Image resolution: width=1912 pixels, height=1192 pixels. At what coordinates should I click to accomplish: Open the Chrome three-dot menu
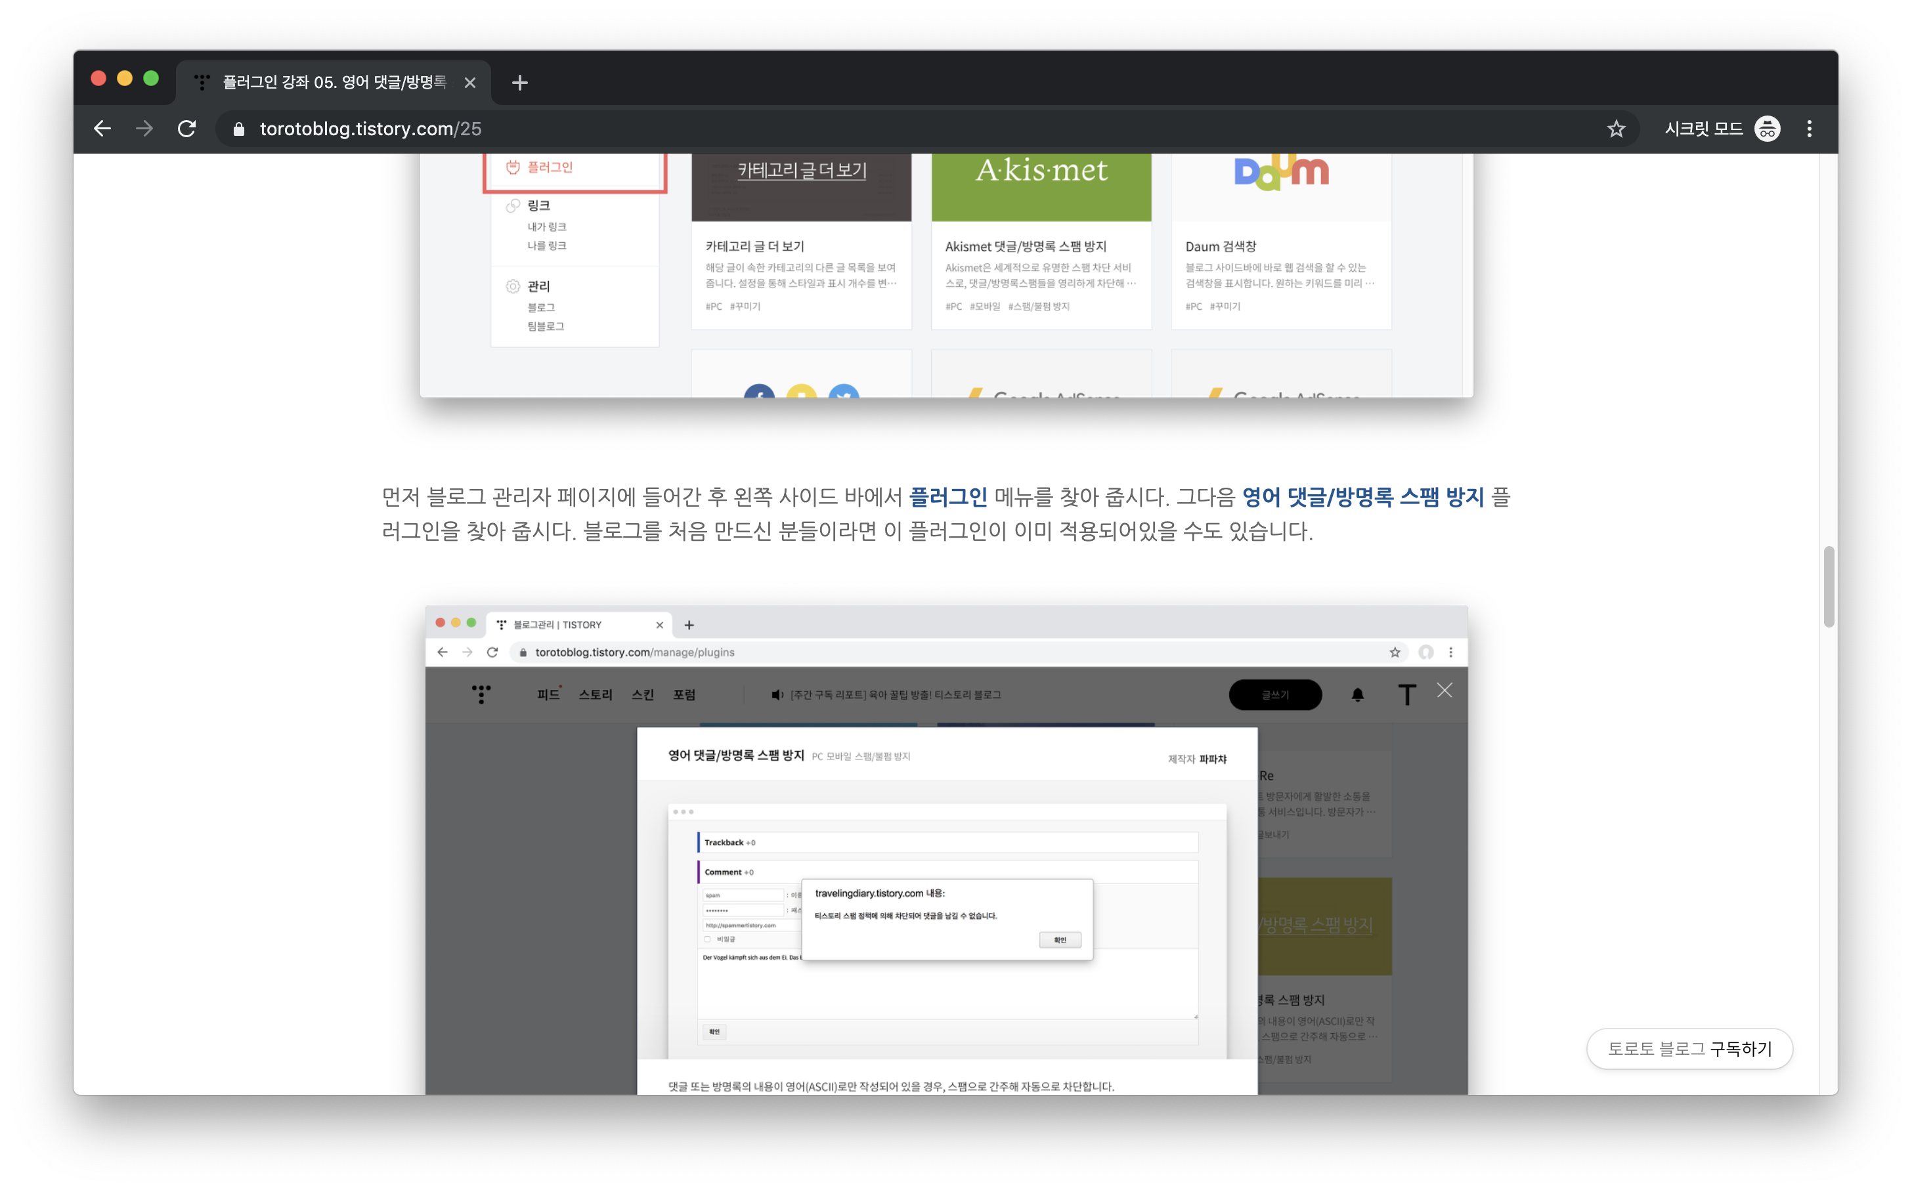[x=1809, y=129]
